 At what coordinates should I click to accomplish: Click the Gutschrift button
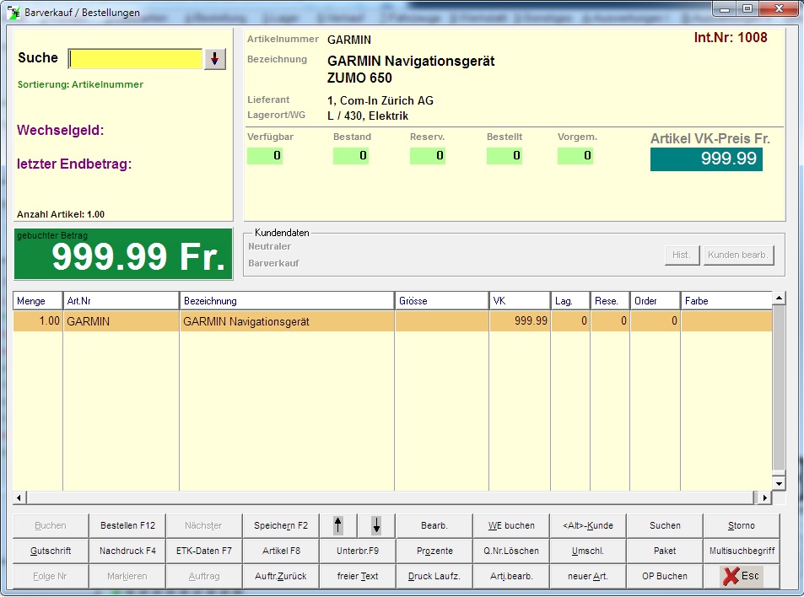point(51,551)
